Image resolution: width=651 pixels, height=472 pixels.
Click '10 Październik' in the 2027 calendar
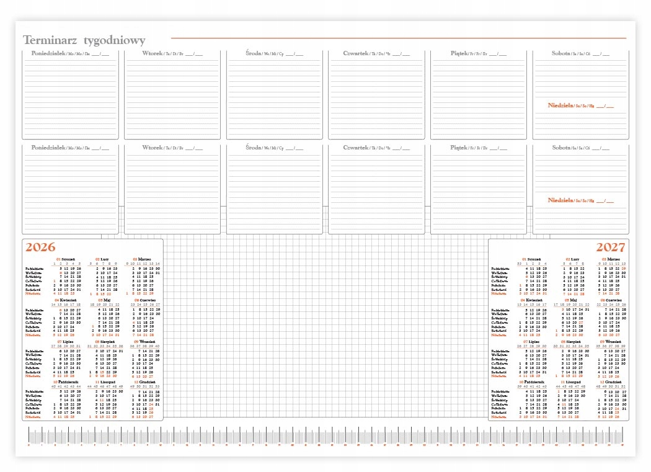coord(531,382)
